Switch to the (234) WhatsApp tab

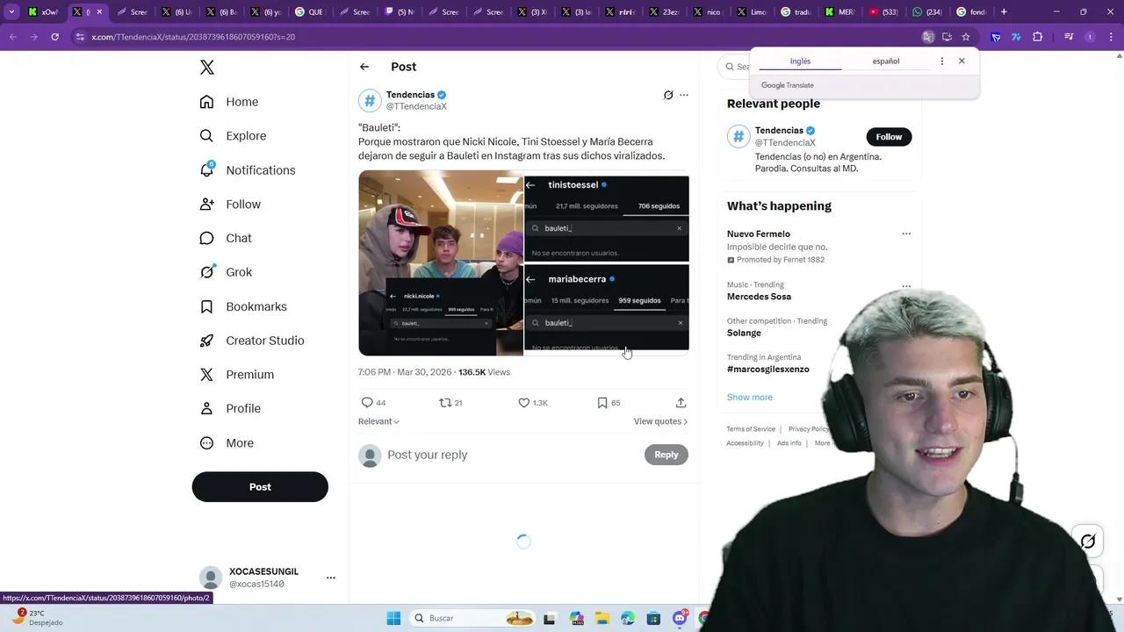(x=929, y=12)
